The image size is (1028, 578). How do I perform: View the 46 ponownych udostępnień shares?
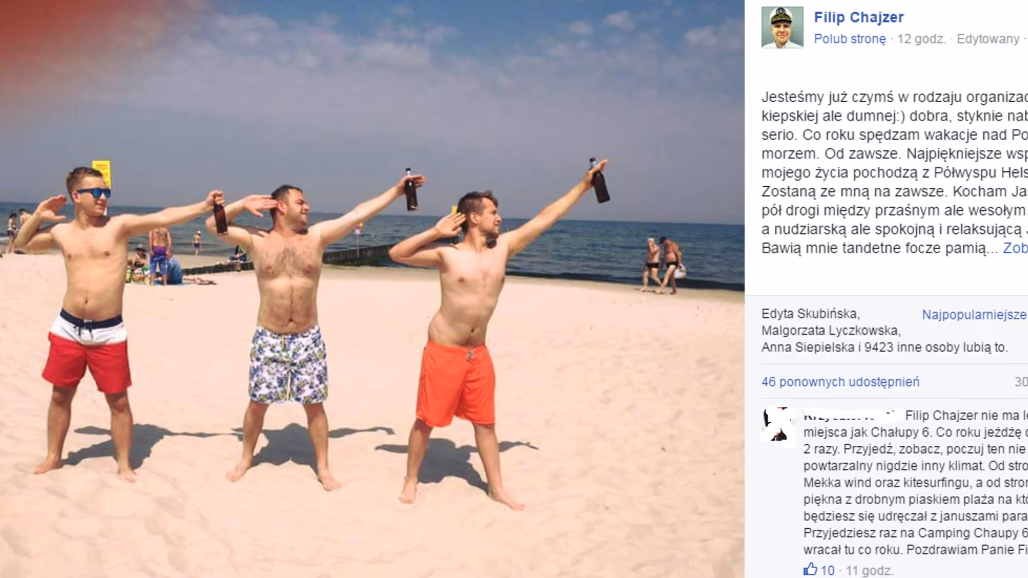click(841, 382)
